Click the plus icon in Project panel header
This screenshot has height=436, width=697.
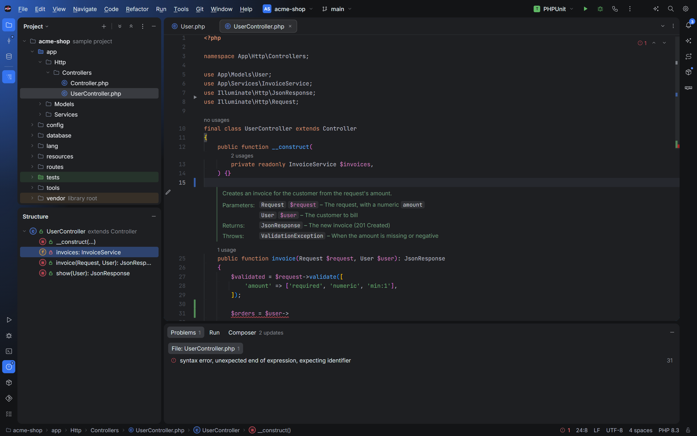tap(104, 26)
